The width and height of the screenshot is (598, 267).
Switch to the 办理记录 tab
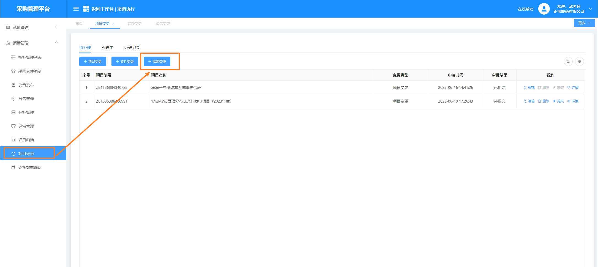[x=132, y=48]
